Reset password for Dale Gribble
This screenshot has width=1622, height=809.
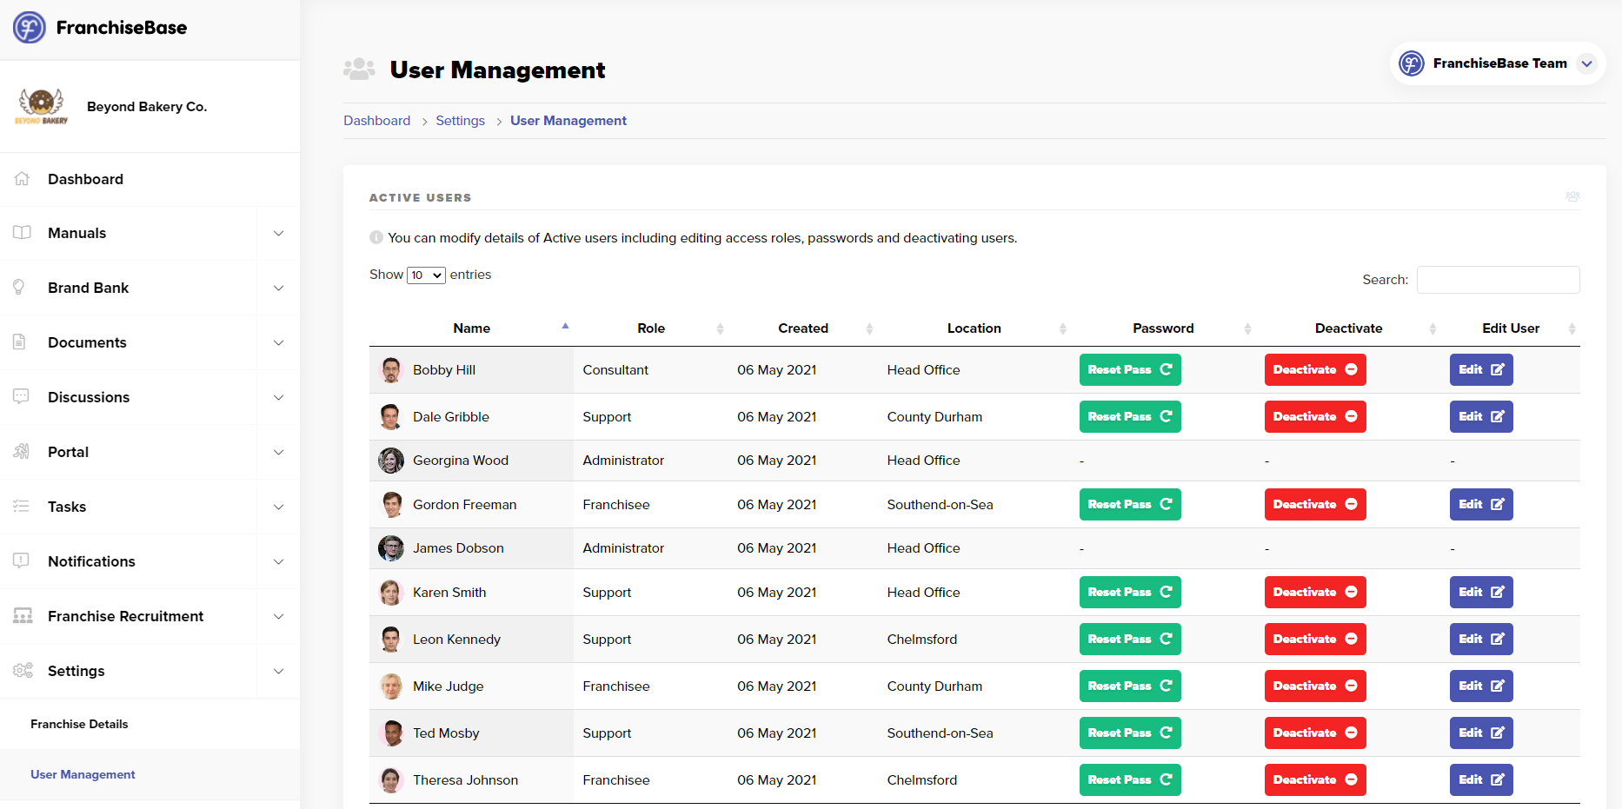(1129, 417)
